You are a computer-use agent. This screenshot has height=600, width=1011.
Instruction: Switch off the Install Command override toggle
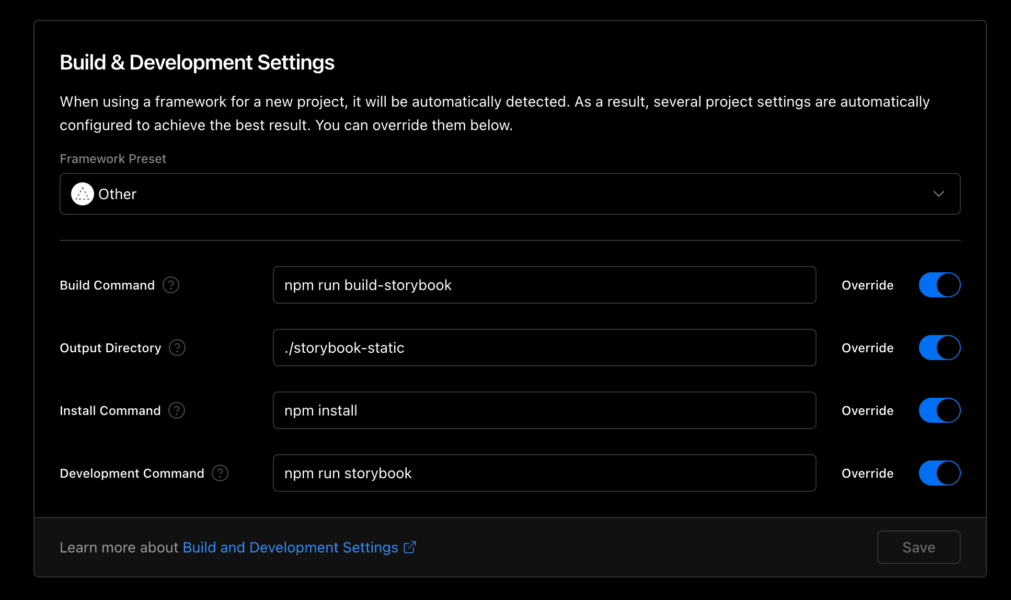coord(939,410)
